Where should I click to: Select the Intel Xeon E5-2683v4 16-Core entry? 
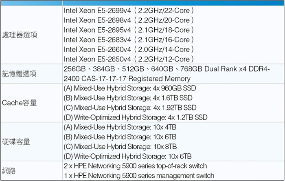129,40
